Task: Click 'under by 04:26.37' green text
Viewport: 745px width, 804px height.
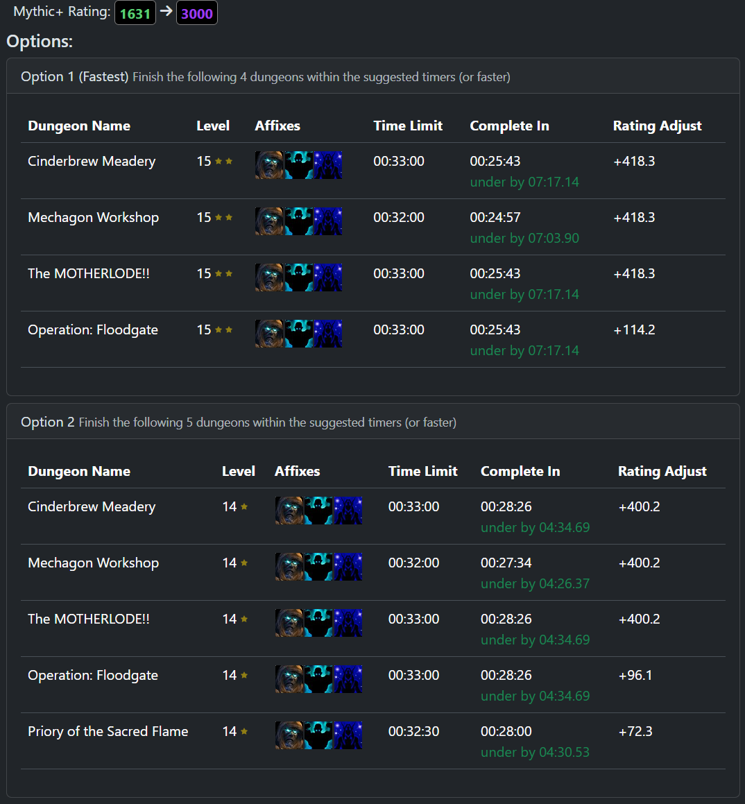Action: pyautogui.click(x=536, y=584)
